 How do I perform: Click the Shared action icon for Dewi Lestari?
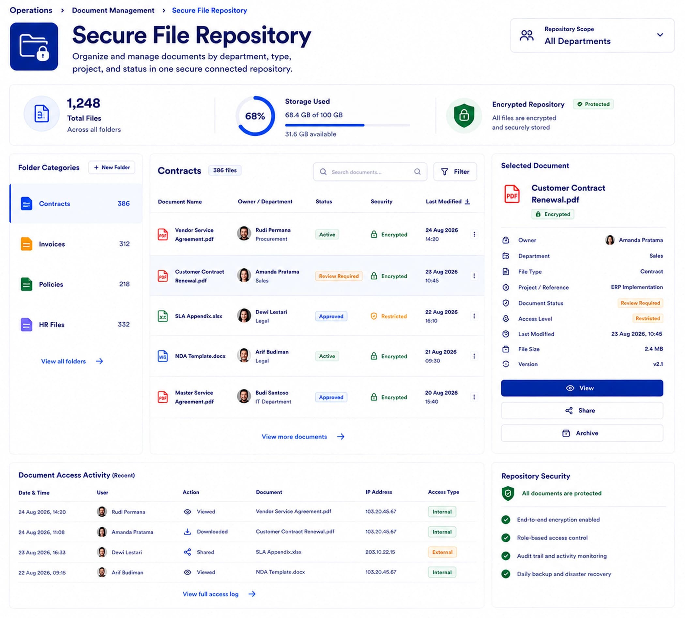187,552
